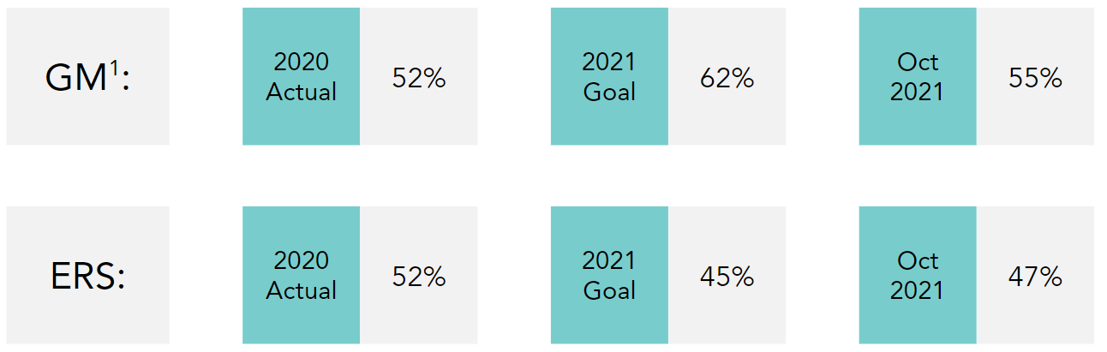Click the GM row label box

click(x=87, y=76)
